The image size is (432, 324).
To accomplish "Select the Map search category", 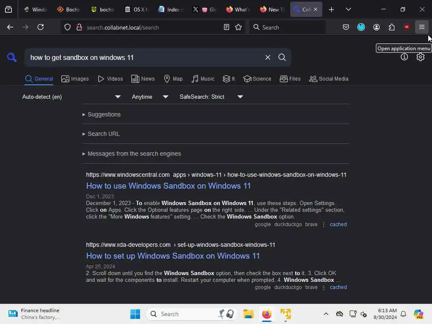I will 173,79.
